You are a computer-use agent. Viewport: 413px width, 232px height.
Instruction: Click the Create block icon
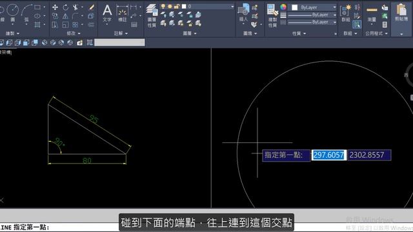click(255, 8)
